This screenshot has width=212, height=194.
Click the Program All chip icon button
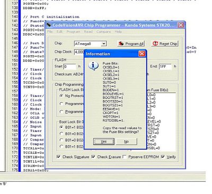[x=131, y=43]
